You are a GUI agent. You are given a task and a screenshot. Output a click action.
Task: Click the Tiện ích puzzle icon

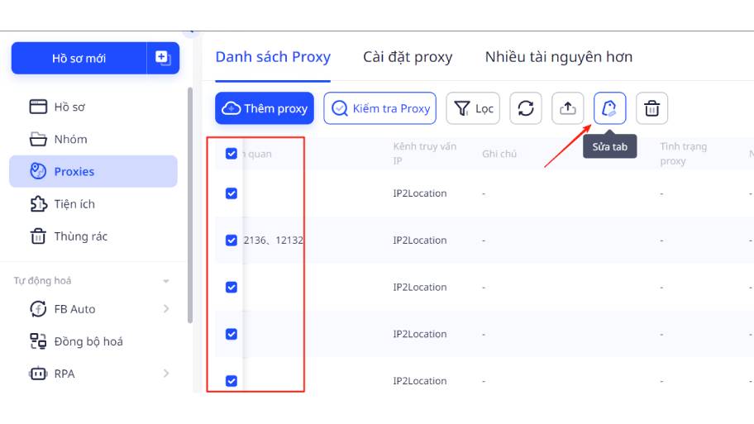pyautogui.click(x=39, y=204)
